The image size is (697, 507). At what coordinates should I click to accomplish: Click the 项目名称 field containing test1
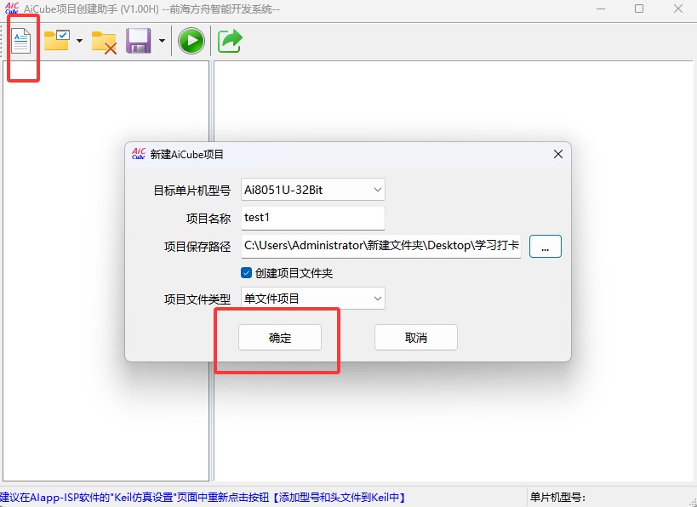pos(313,218)
